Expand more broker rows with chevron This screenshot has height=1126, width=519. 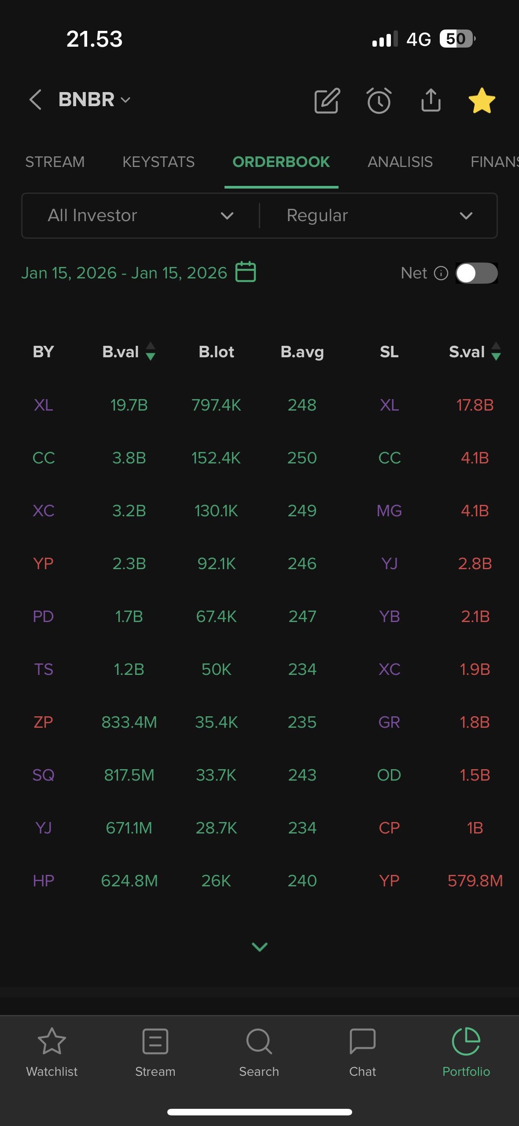point(259,946)
